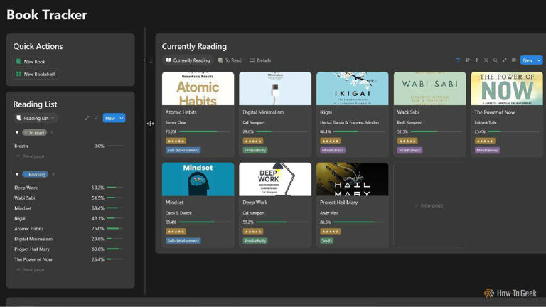Click Atomic Habits card 75.0% progress bar
Screen dimensions: 546x307
pyautogui.click(x=205, y=131)
